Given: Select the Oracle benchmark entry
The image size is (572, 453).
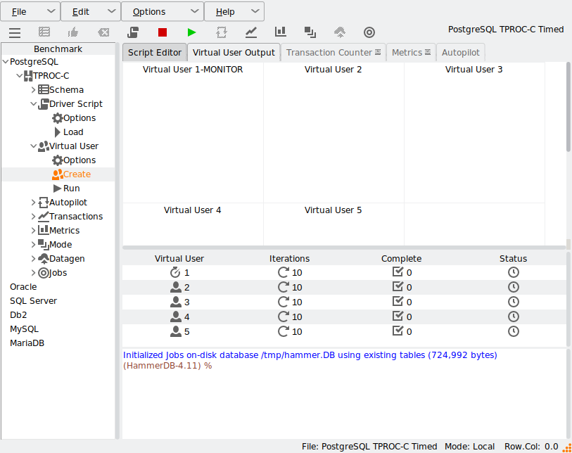Looking at the screenshot, I should (x=23, y=287).
